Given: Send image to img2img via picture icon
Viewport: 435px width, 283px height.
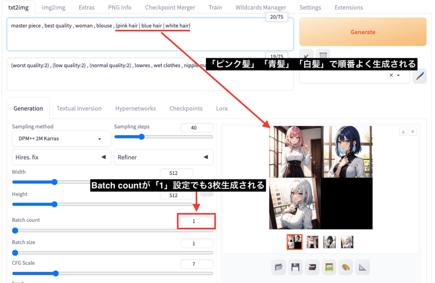Looking at the screenshot, I should point(329,267).
